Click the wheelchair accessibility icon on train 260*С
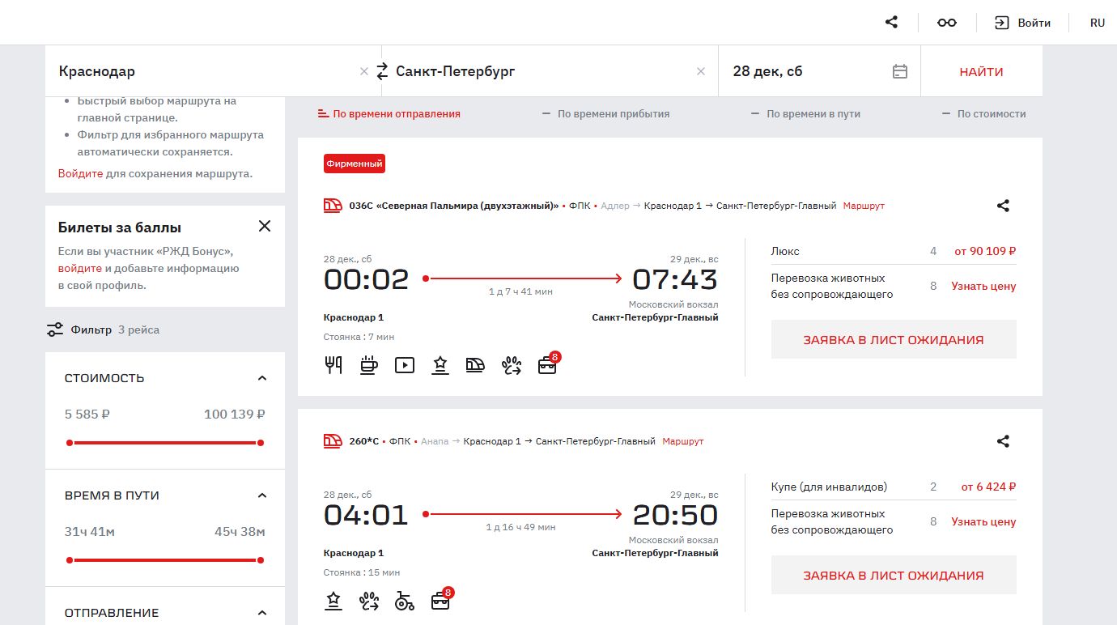The width and height of the screenshot is (1117, 625). tap(404, 601)
